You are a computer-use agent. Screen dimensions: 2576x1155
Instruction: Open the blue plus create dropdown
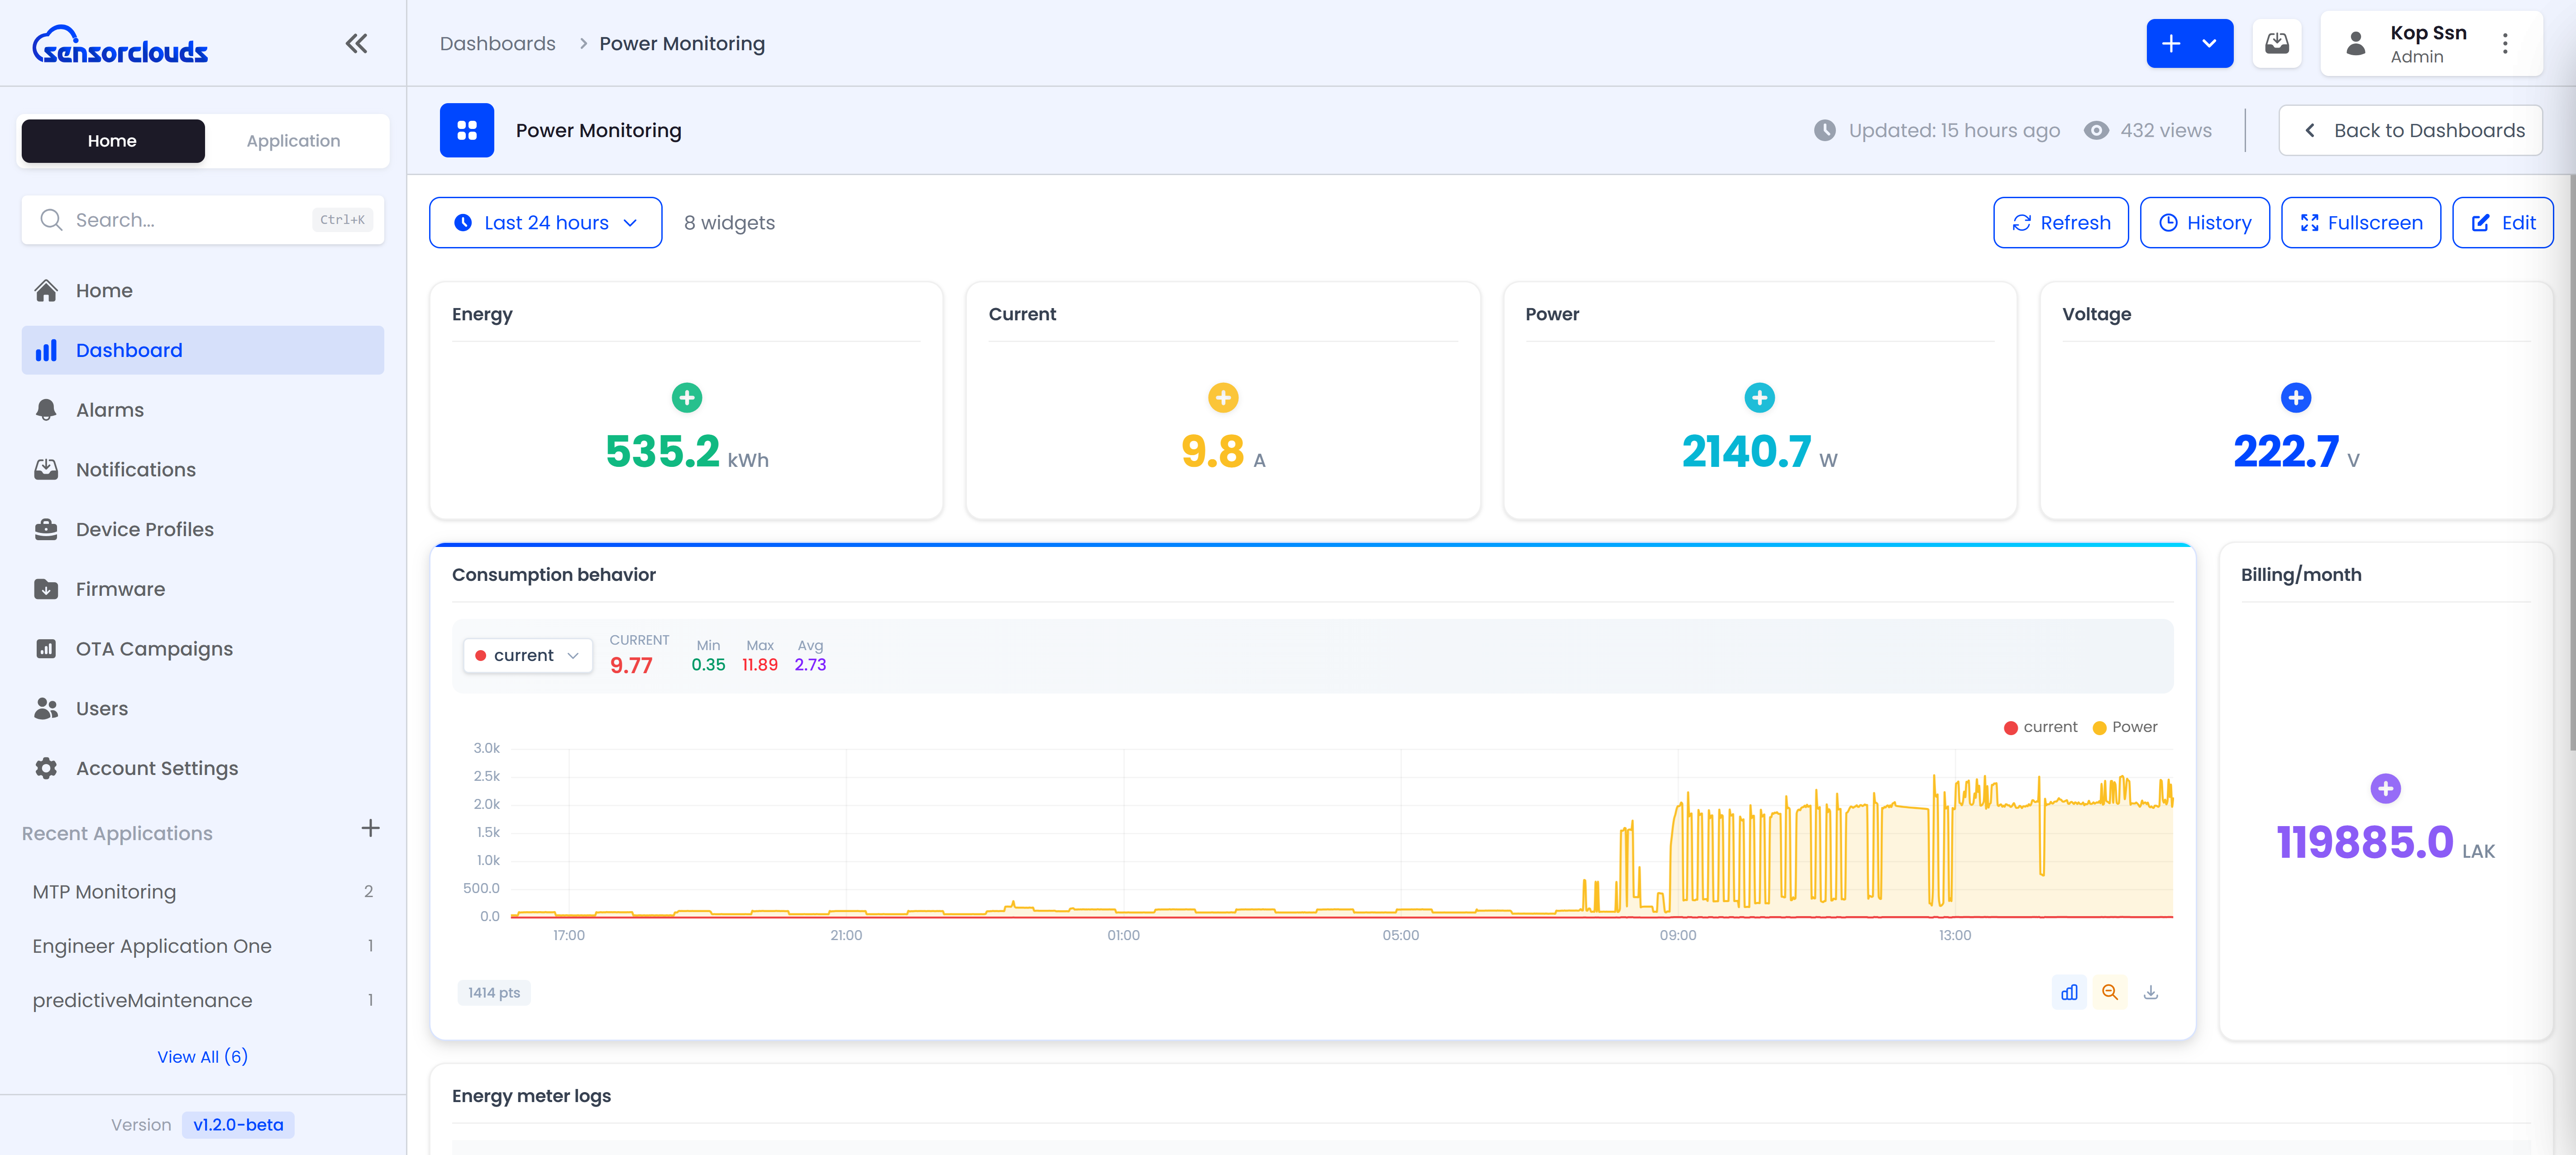2189,43
